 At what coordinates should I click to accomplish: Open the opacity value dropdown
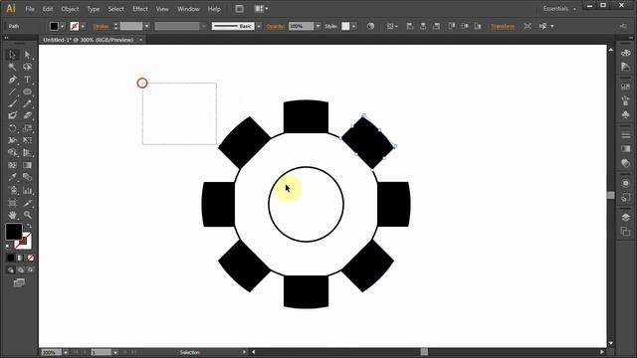(x=318, y=26)
